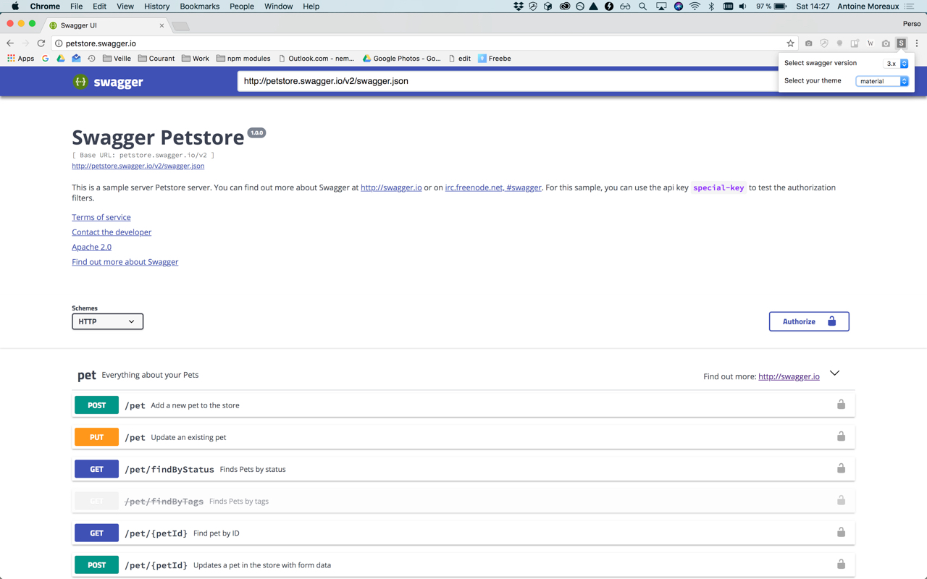Click the Trello-style board extension icon

[x=855, y=43]
